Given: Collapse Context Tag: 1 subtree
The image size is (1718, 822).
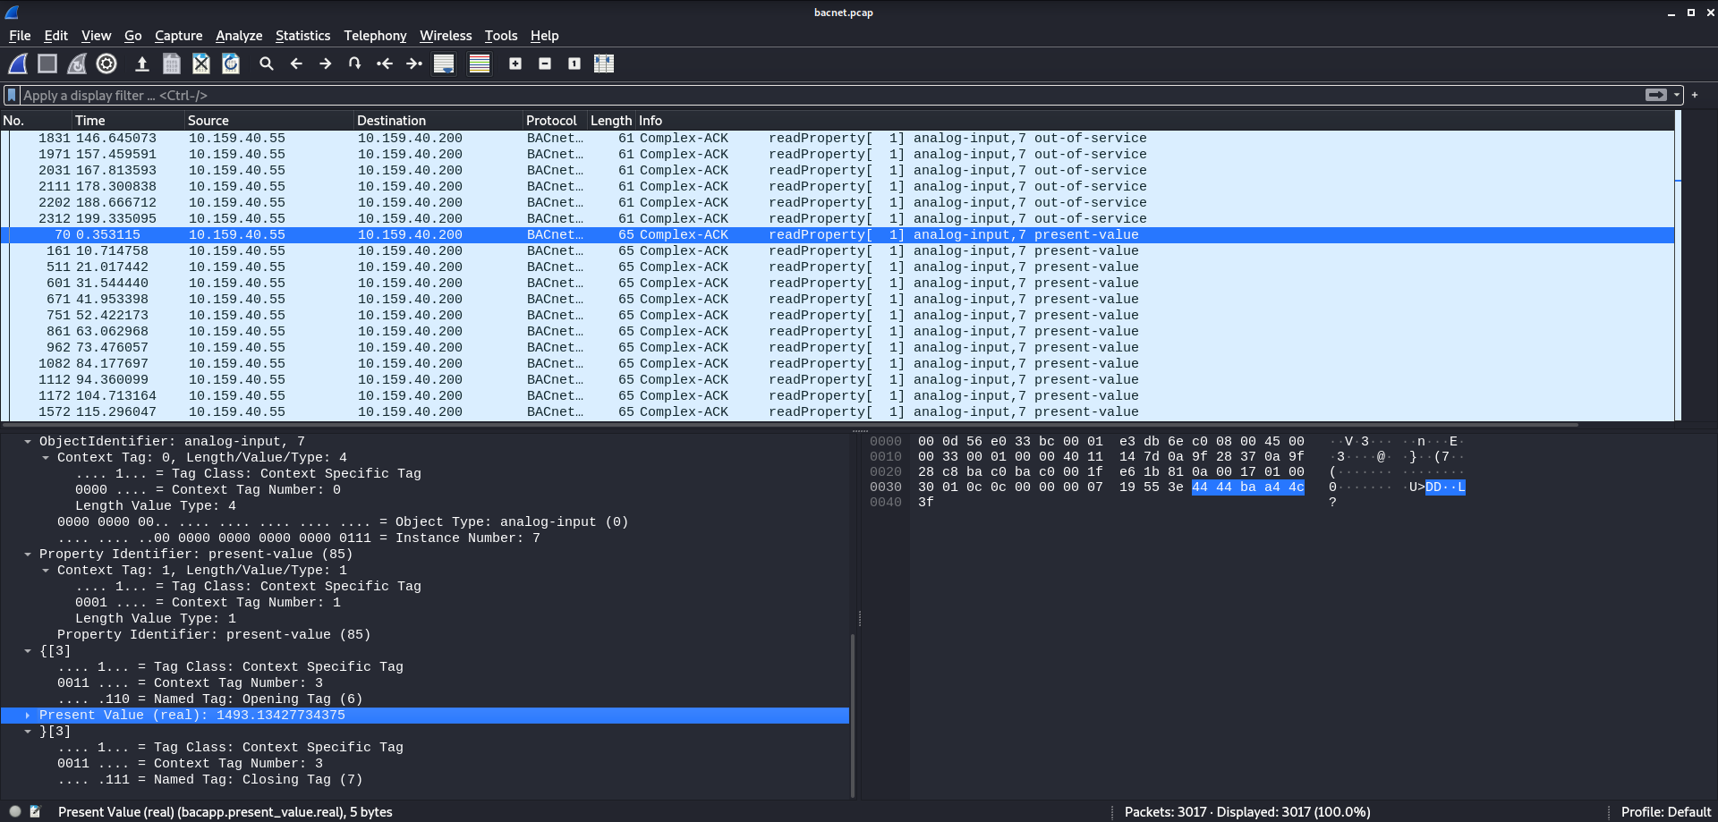Looking at the screenshot, I should pos(46,570).
